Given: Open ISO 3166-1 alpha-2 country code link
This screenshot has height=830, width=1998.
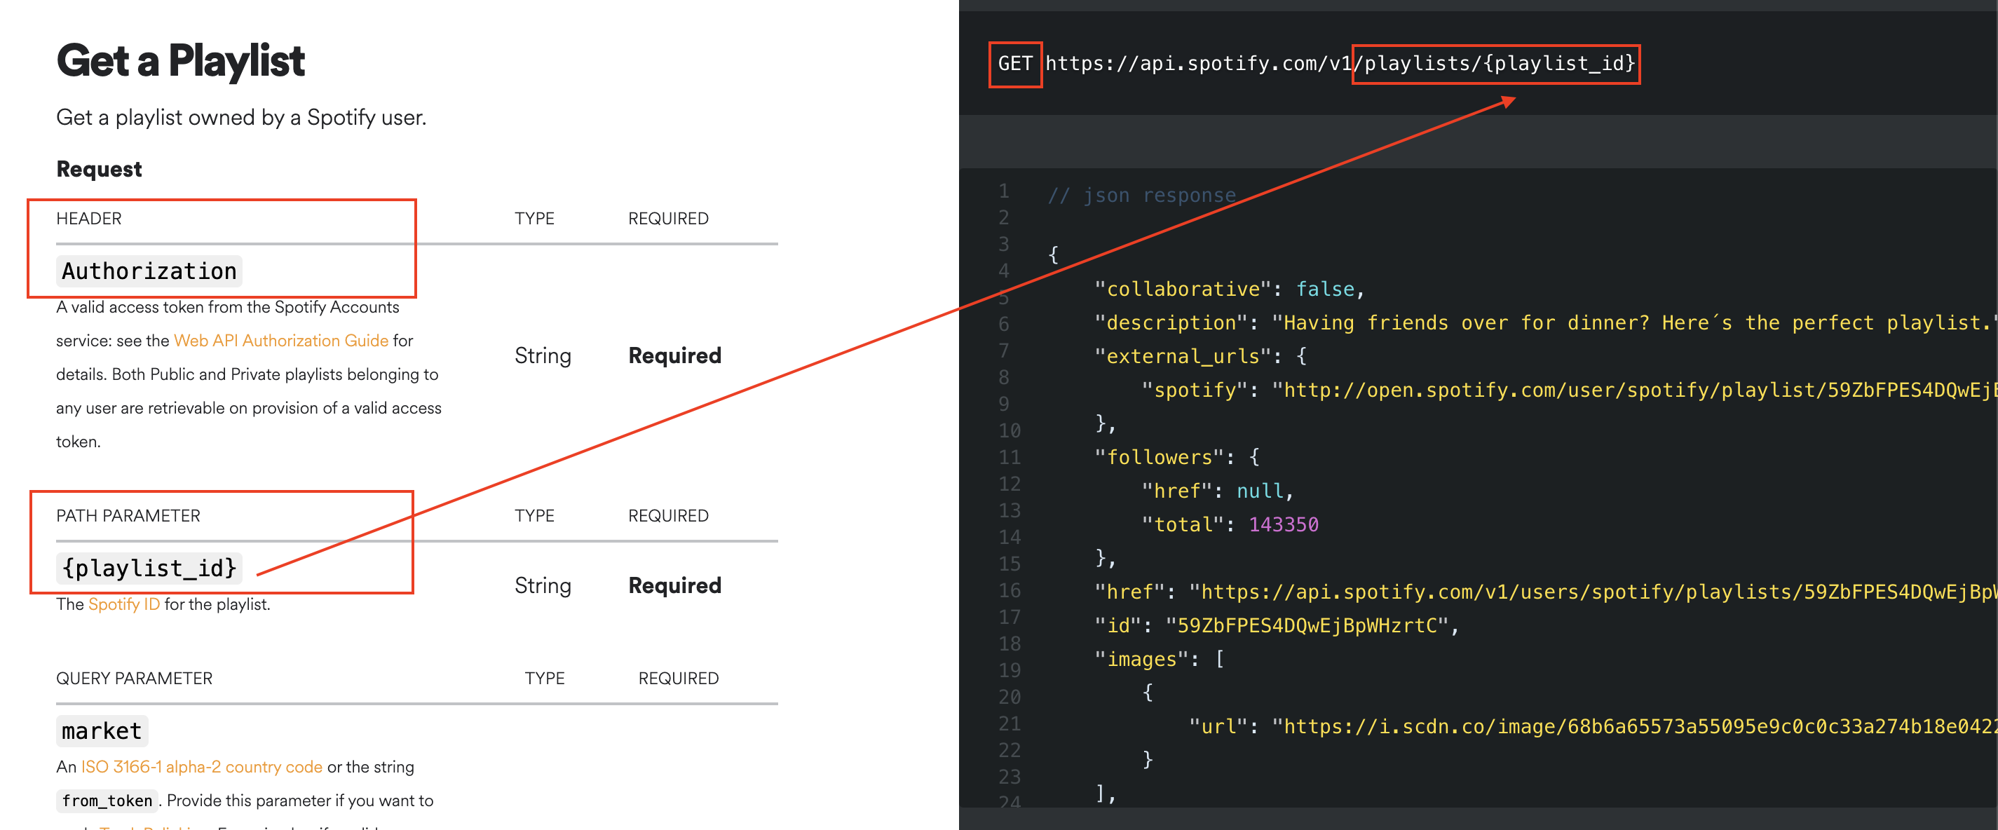Looking at the screenshot, I should pyautogui.click(x=202, y=766).
